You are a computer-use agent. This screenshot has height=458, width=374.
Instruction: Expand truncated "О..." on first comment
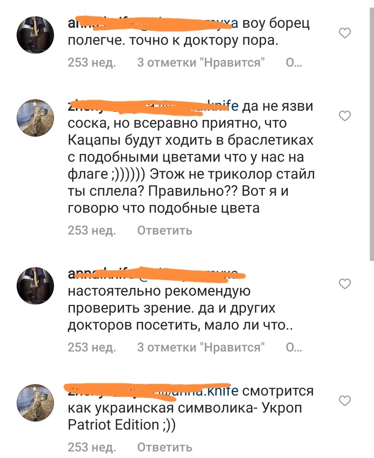[x=294, y=63]
